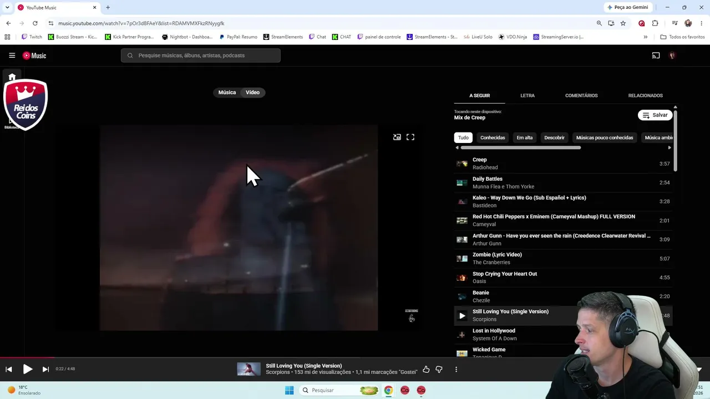Play Still Loving You from the queue row
The height and width of the screenshot is (399, 710).
coord(462,315)
